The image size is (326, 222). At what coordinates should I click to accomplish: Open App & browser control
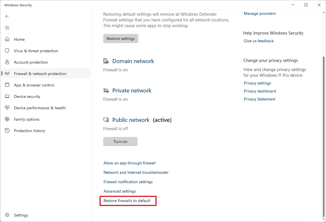pos(33,85)
